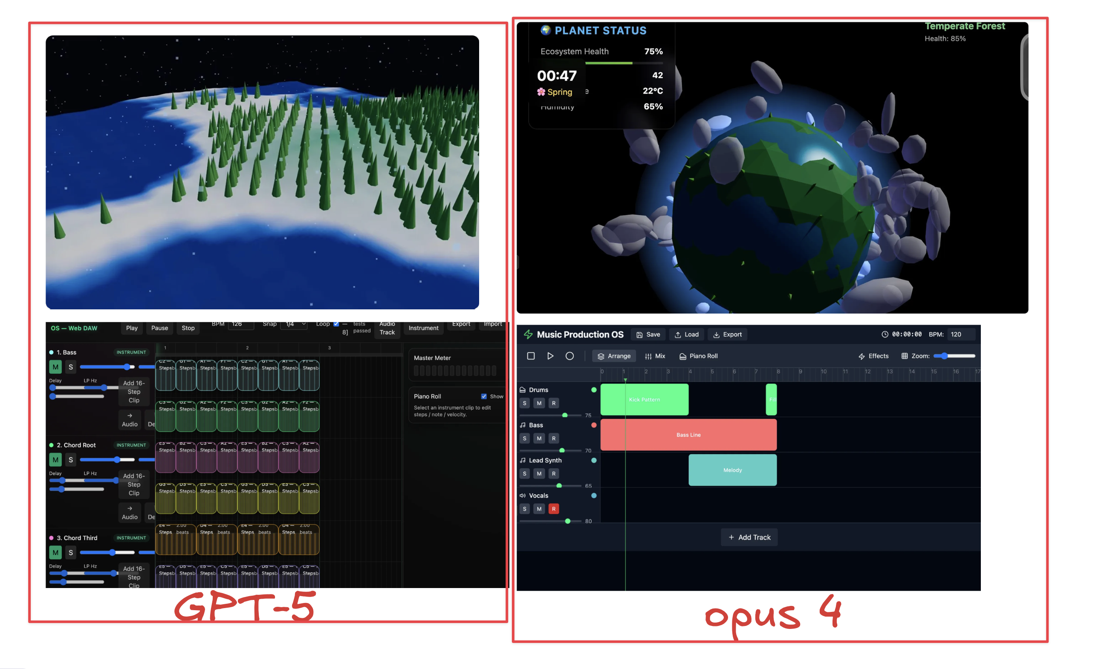Click the speaker icon beside Vocals track
Image resolution: width=1110 pixels, height=669 pixels.
(x=523, y=496)
